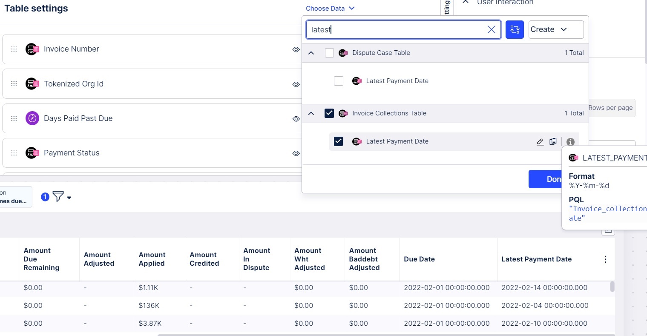
Task: Click the vertical scrollbar of the data table
Action: pyautogui.click(x=612, y=286)
